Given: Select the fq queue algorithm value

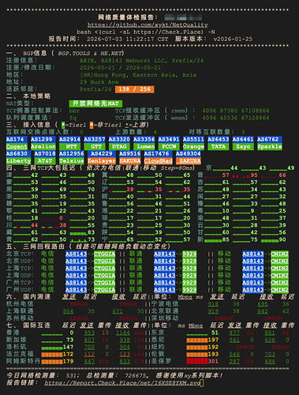Looking at the screenshot, I should [73, 118].
